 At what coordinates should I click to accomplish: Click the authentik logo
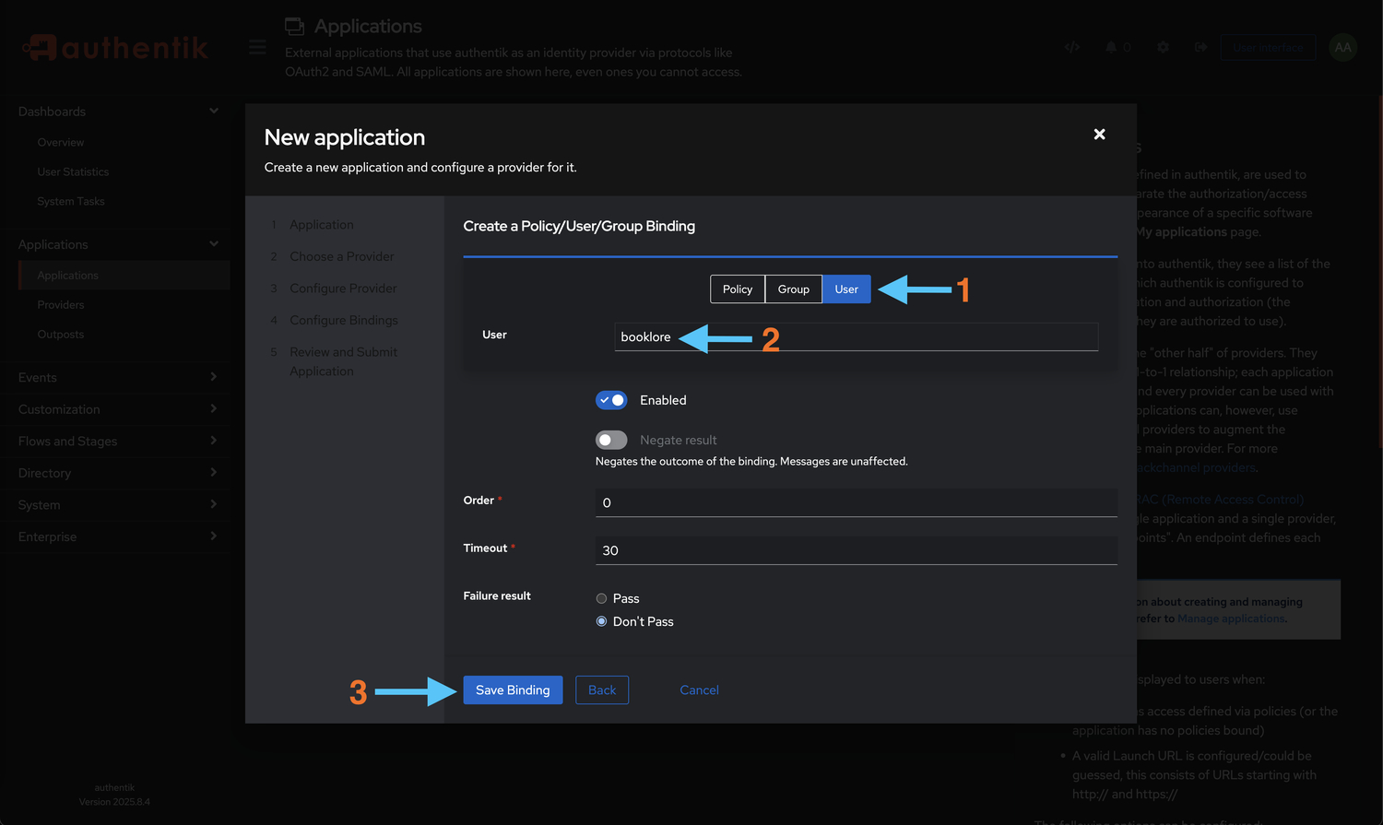point(113,46)
